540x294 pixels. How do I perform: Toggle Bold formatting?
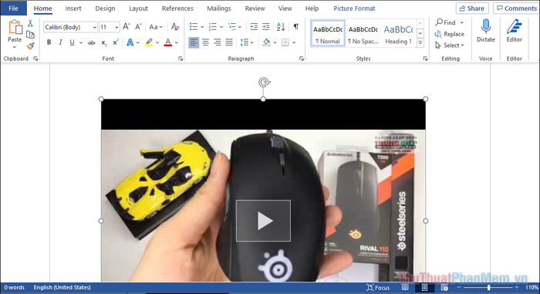pyautogui.click(x=49, y=42)
